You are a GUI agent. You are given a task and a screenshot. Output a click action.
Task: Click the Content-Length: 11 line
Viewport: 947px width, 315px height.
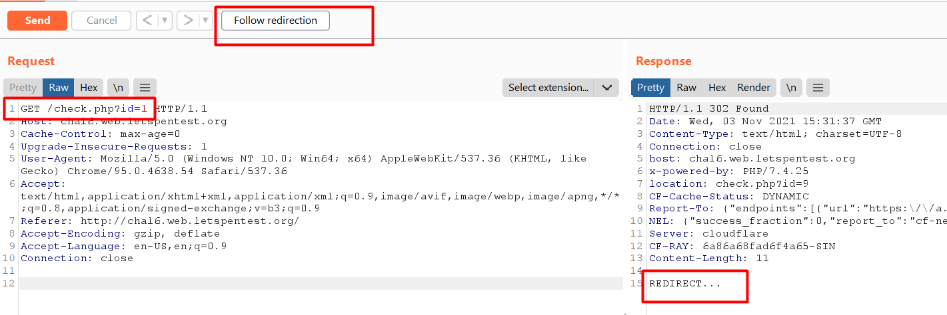(709, 258)
